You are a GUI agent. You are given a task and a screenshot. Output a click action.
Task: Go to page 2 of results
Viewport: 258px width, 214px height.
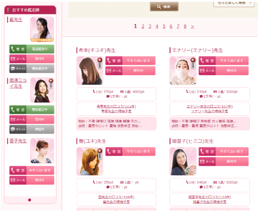[143, 26]
